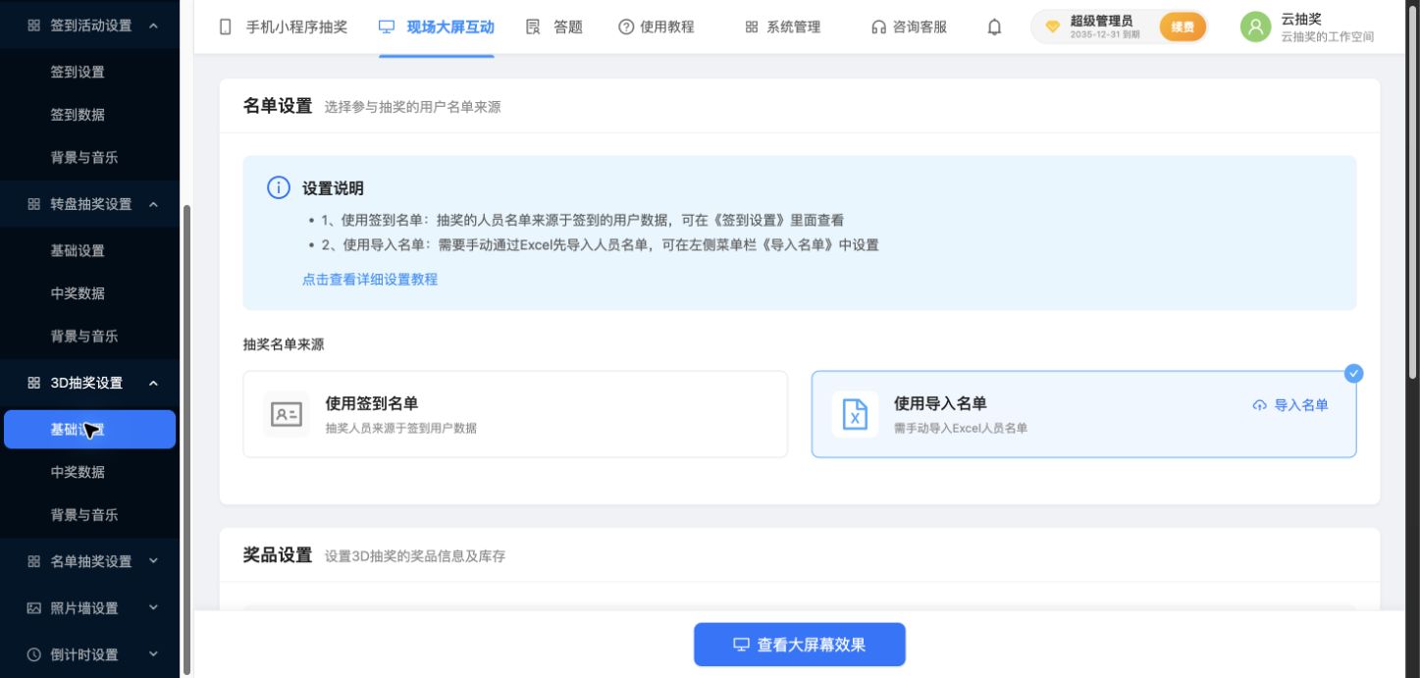Click the diamond icon beside 超级管理员
1420x678 pixels.
tap(1052, 27)
